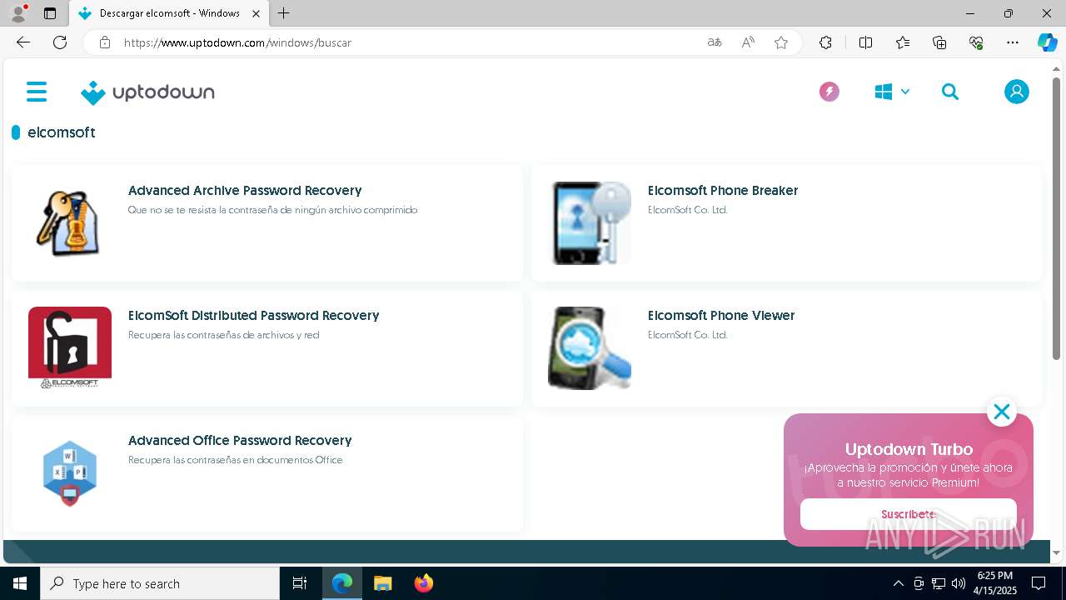Click the taskbar search box

point(160,583)
